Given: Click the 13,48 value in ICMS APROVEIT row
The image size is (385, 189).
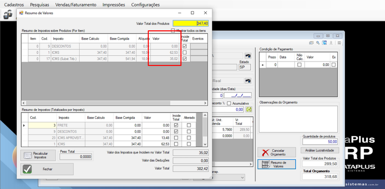Looking at the screenshot, I should coord(156,138).
